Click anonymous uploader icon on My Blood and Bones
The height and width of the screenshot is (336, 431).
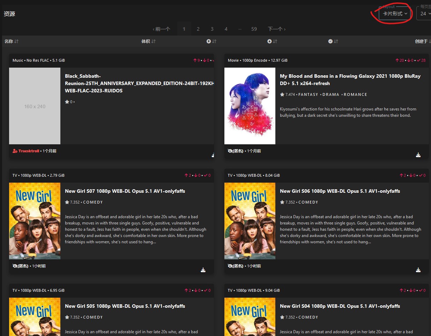pos(230,151)
